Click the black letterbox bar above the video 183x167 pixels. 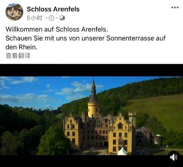tap(91, 70)
